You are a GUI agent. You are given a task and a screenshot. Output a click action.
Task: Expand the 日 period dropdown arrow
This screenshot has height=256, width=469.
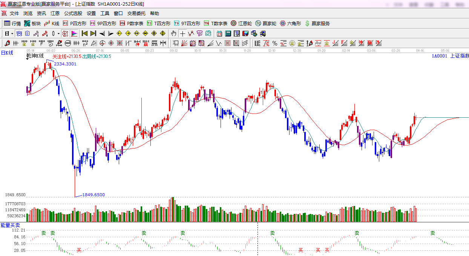[12, 33]
